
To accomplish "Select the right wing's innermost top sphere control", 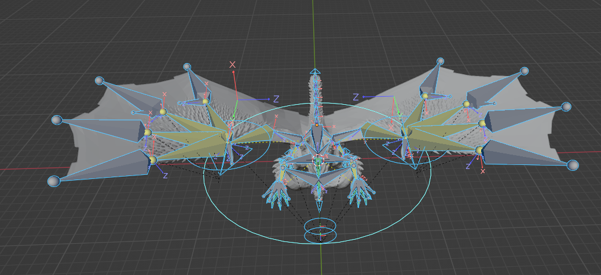I will coord(440,61).
